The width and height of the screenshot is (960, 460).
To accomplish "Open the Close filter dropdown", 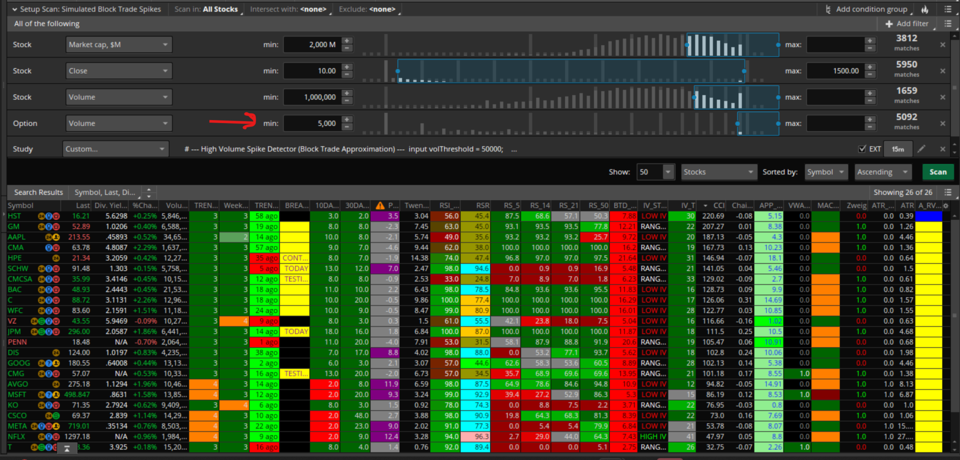I will [119, 71].
